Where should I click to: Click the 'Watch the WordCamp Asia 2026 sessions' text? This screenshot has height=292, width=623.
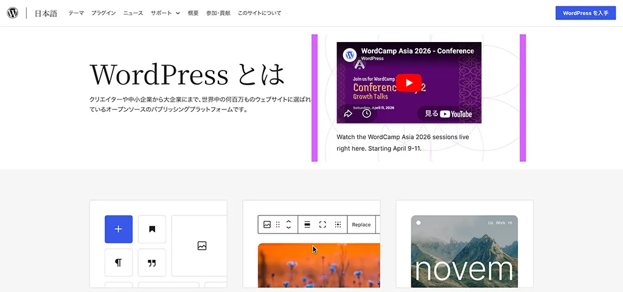tap(403, 142)
